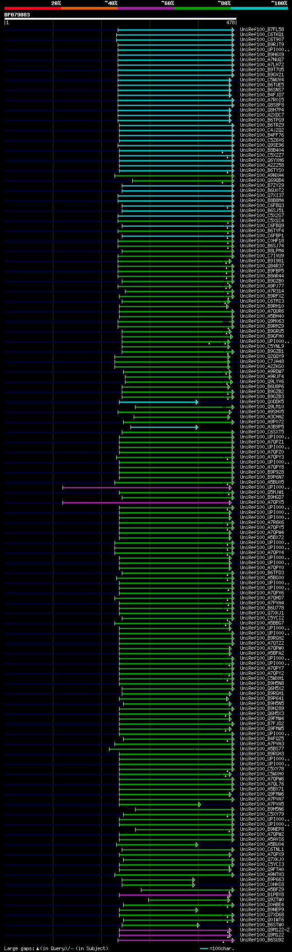Open hit UniRef100_B7FL58

point(262,29)
